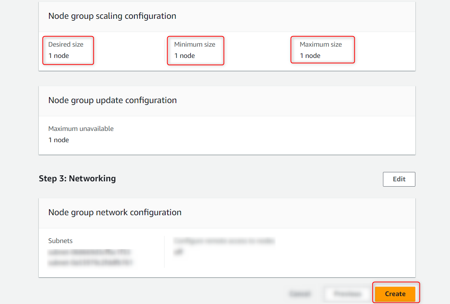This screenshot has width=450, height=304.
Task: Click the blurred Cancel link
Action: (300, 294)
